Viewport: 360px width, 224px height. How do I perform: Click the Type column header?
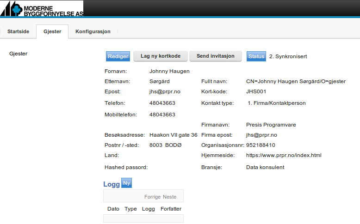pos(130,209)
